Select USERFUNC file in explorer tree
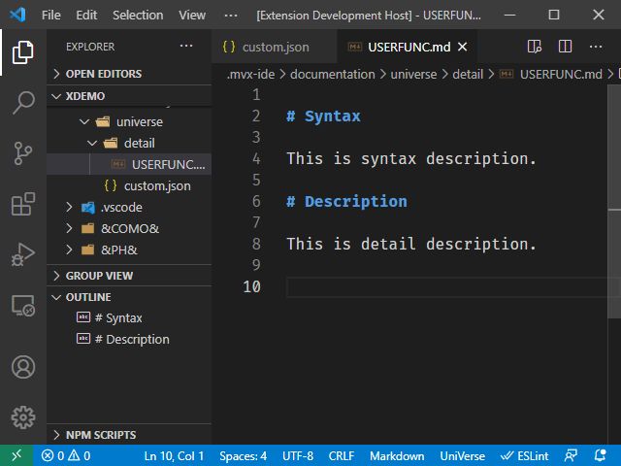The width and height of the screenshot is (621, 466). [x=129, y=164]
